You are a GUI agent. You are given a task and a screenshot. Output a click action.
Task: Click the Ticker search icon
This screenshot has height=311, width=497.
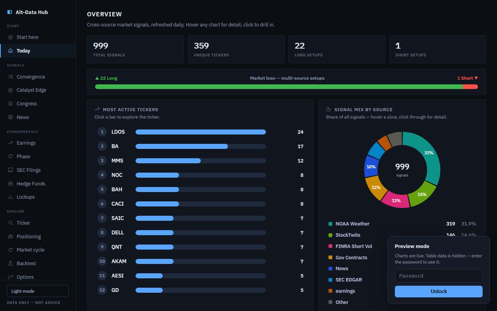click(10, 223)
